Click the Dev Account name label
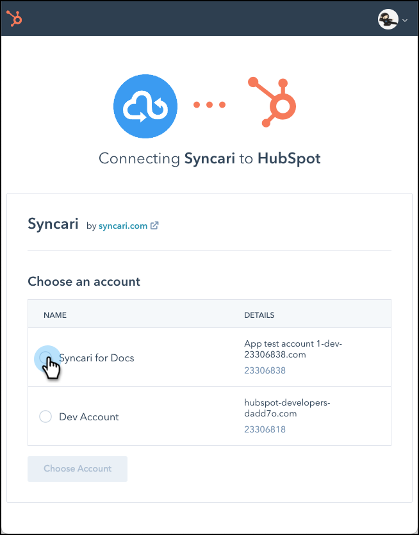Image resolution: width=419 pixels, height=535 pixels. (x=88, y=417)
